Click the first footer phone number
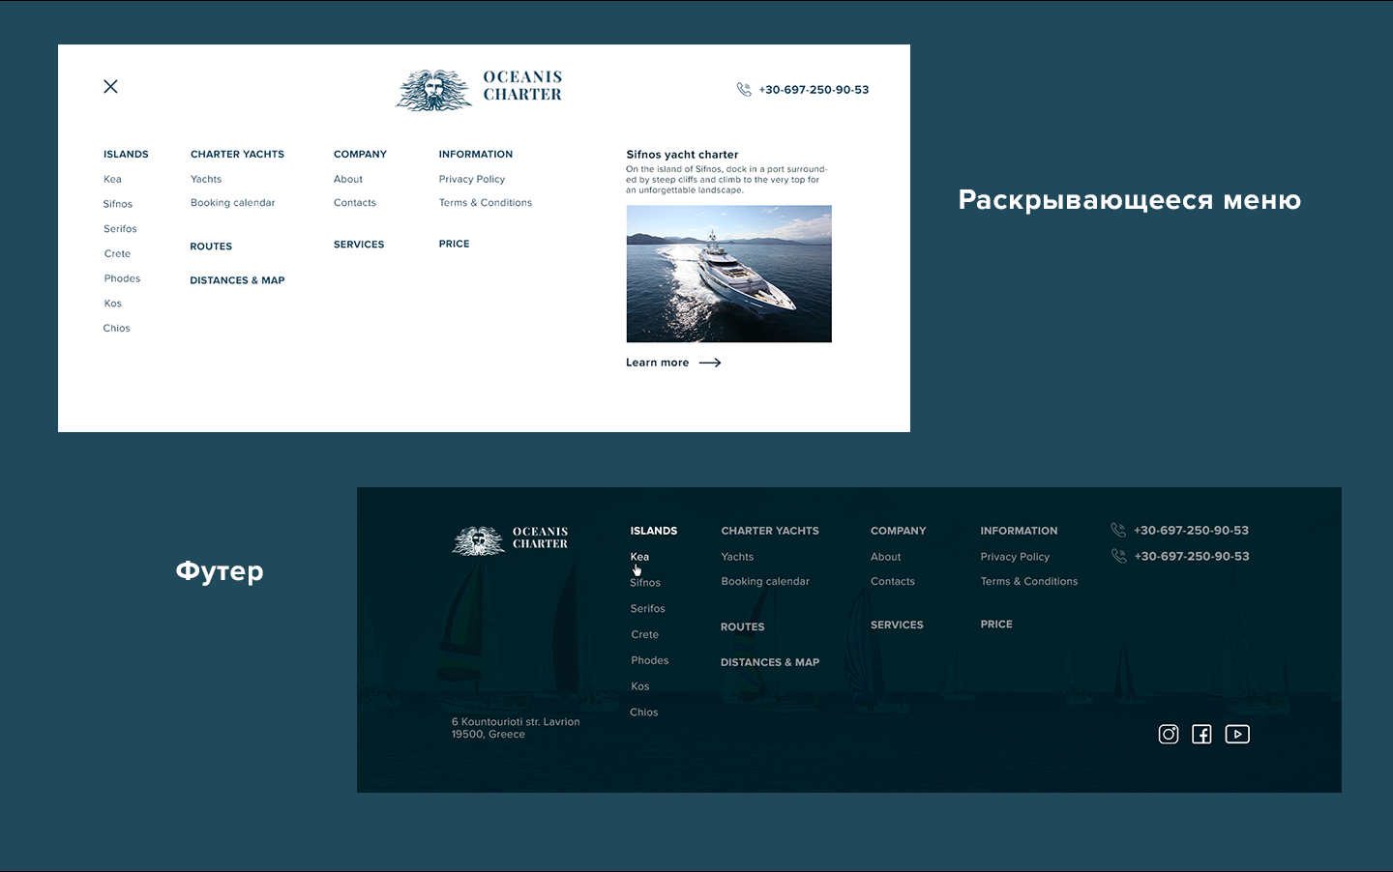 click(x=1191, y=531)
